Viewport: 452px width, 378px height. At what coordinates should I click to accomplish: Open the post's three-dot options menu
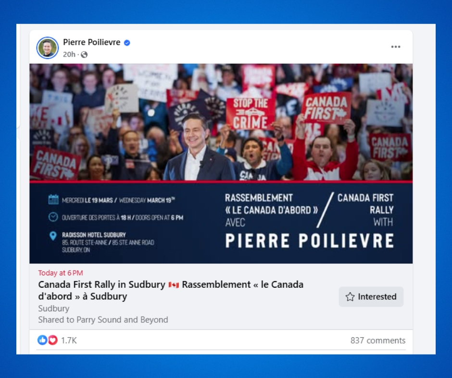tap(396, 47)
